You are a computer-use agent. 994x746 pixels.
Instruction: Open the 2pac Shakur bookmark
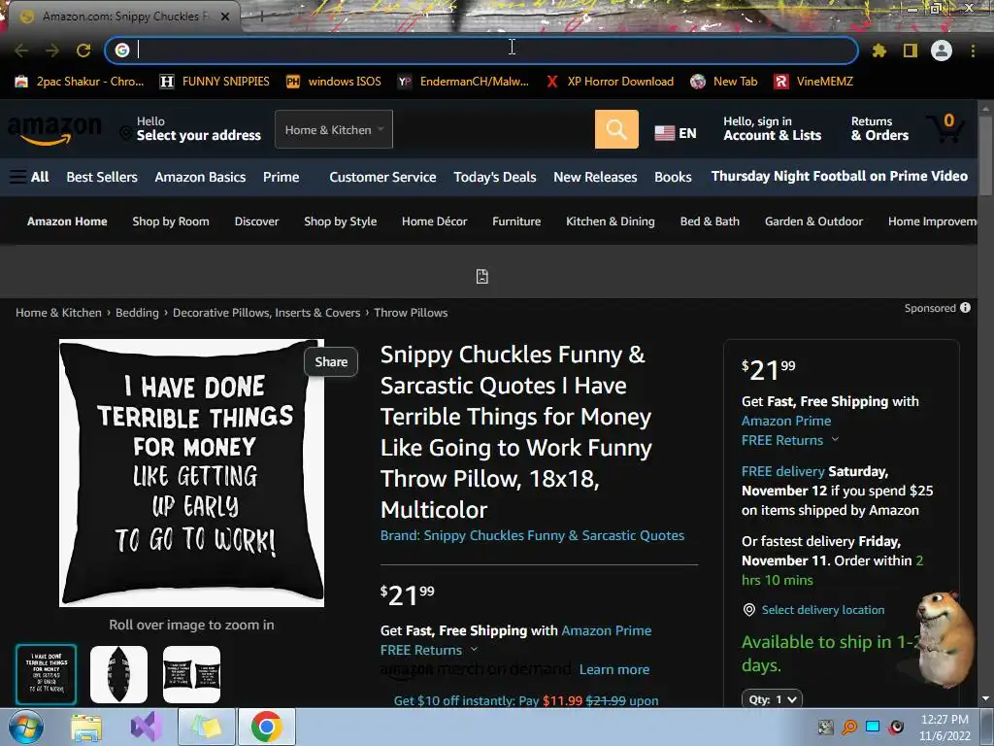click(x=80, y=82)
